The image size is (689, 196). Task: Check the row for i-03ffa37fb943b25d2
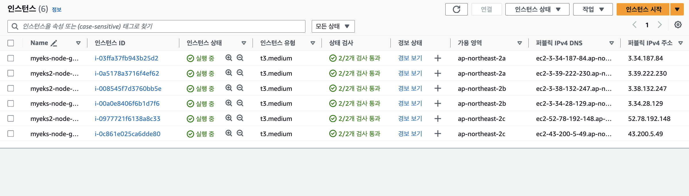pos(11,58)
